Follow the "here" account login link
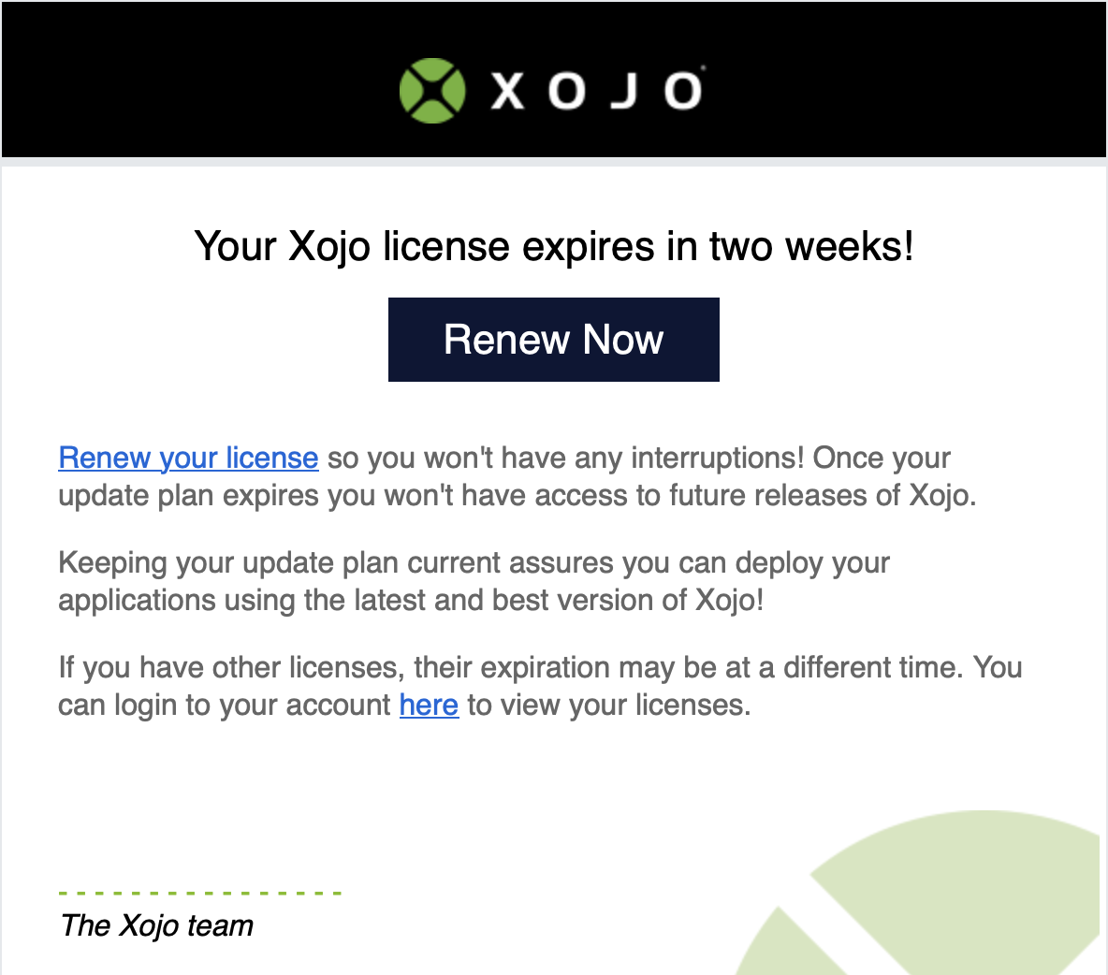The width and height of the screenshot is (1108, 975). 429,705
